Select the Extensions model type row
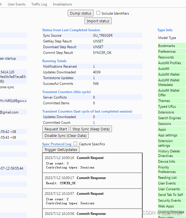The image size is (186, 218). [x=172, y=112]
